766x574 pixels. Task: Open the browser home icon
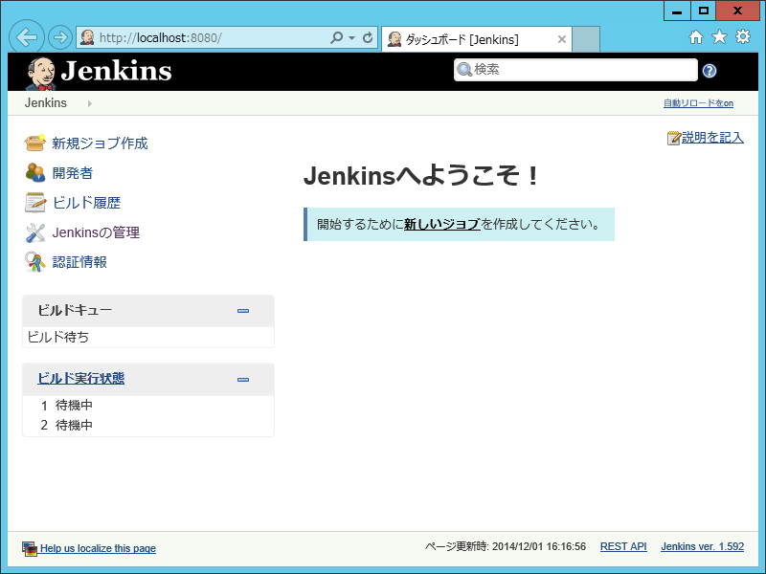point(696,37)
